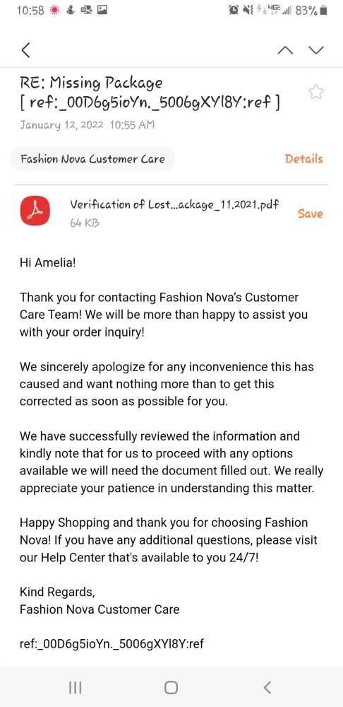Screen dimensions: 343x707
Task: Open Verification of Lost...ackage_11.2021.pdf attachment name
Action: [174, 204]
